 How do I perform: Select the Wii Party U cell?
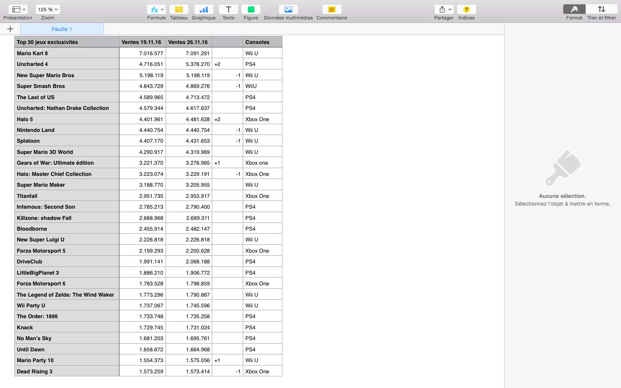click(67, 305)
